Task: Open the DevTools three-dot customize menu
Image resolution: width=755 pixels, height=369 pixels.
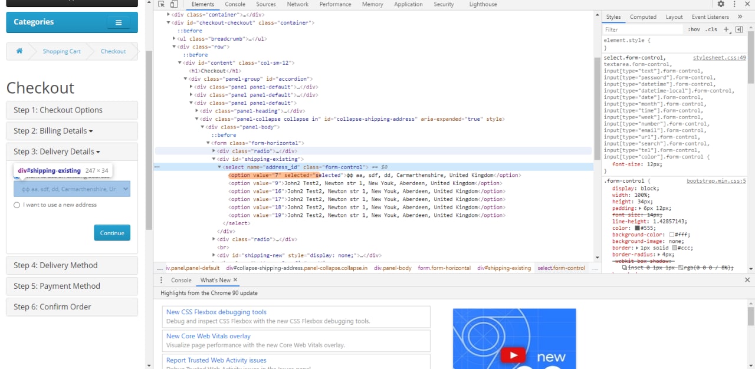Action: (735, 4)
